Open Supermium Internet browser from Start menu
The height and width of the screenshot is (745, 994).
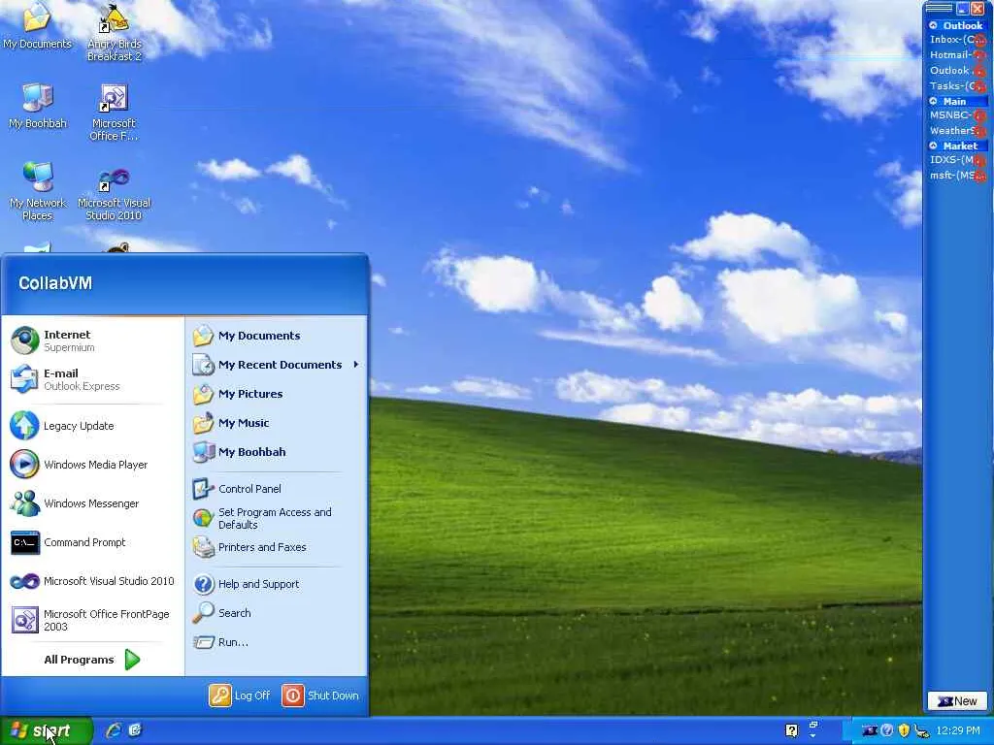(92, 340)
